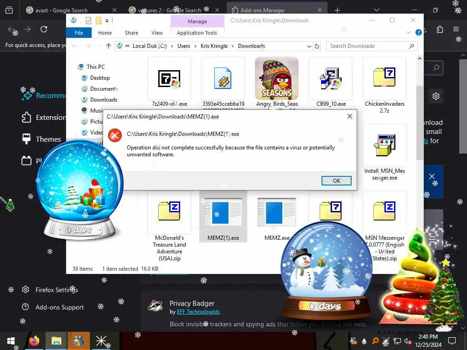Switch to avast - Google Search tab

[x=62, y=10]
